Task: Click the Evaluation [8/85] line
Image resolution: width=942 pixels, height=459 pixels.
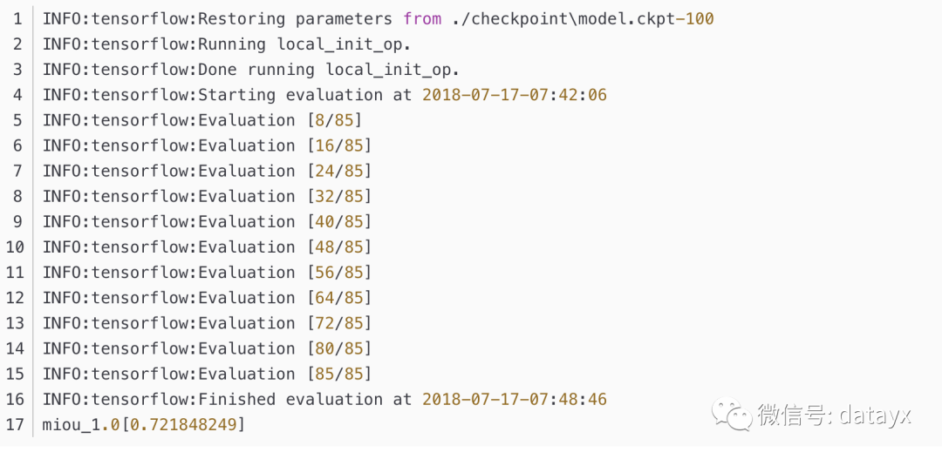Action: coord(201,120)
